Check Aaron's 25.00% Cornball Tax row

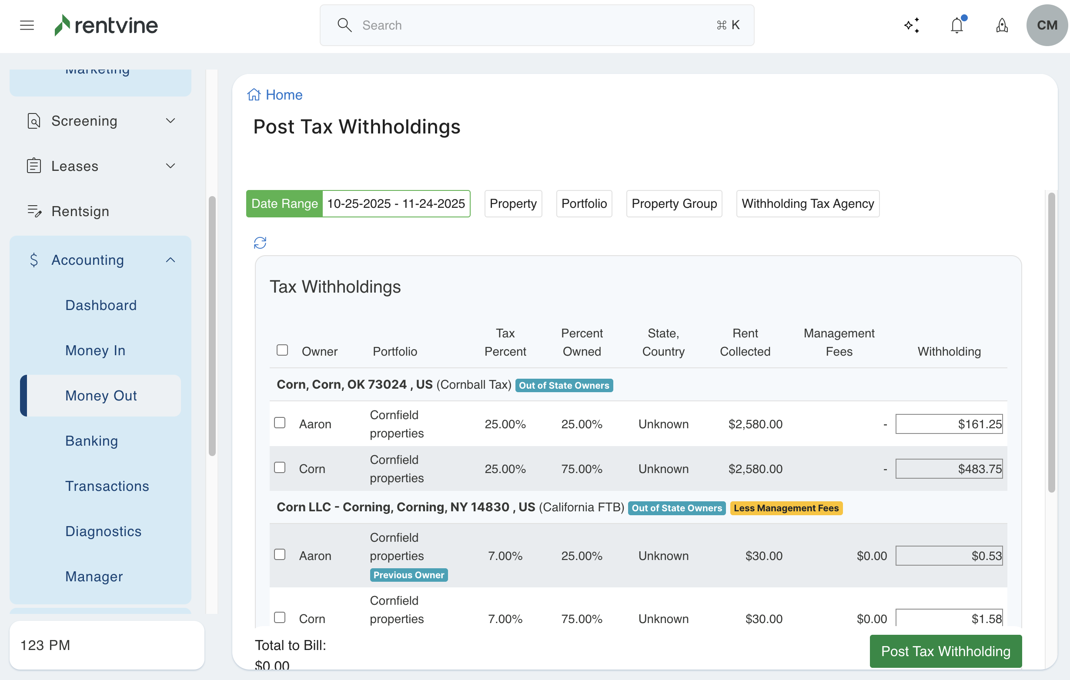(280, 422)
